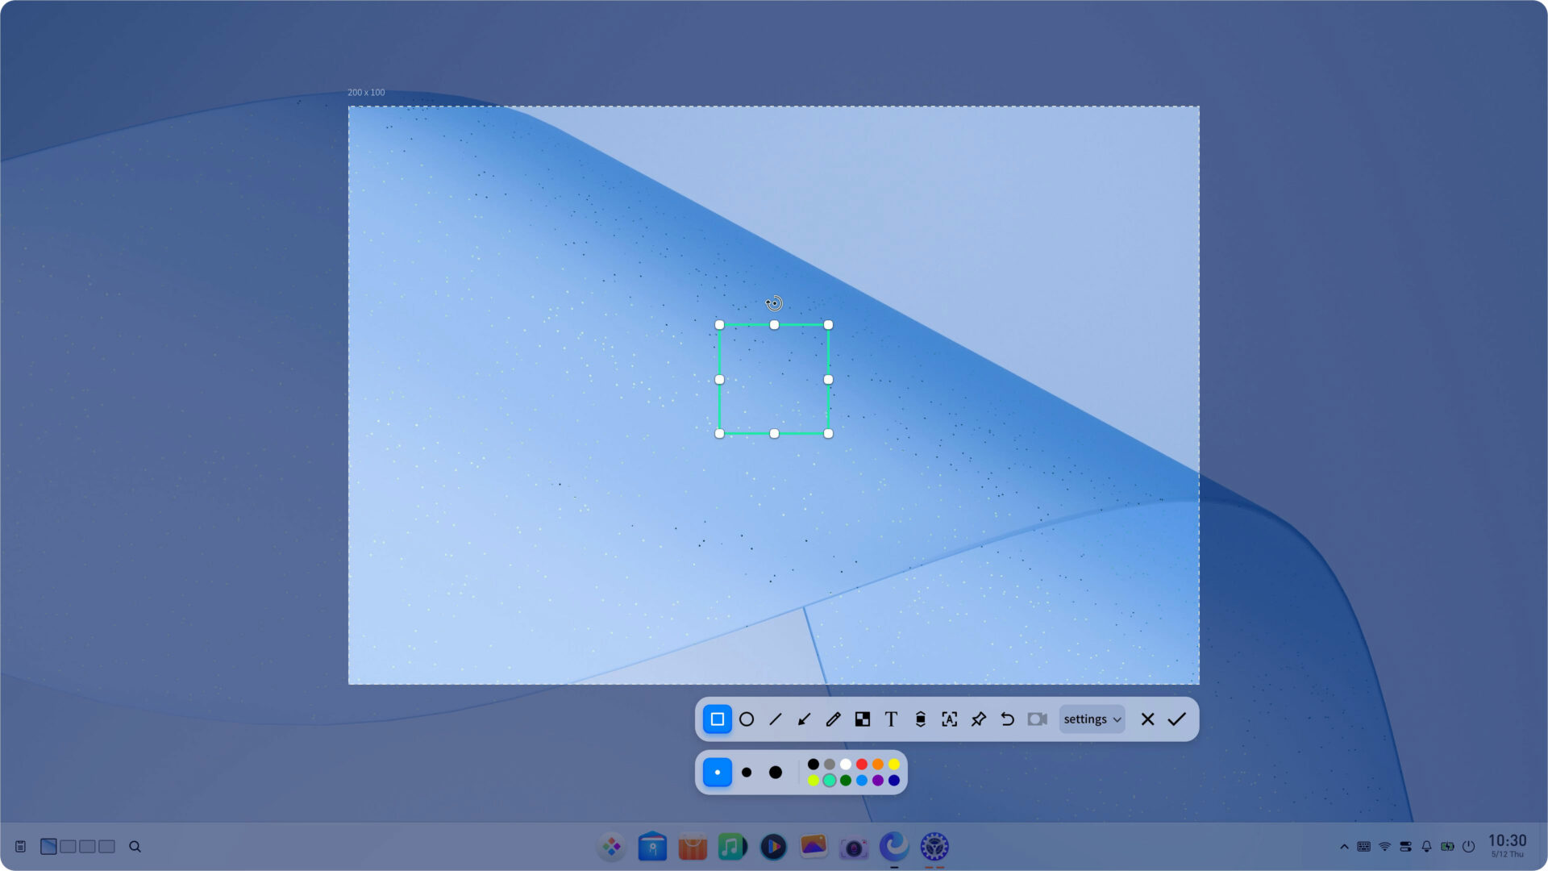Select the large stroke width
This screenshot has height=871, width=1548.
click(776, 772)
